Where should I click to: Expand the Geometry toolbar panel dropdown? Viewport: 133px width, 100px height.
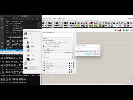click(63, 27)
